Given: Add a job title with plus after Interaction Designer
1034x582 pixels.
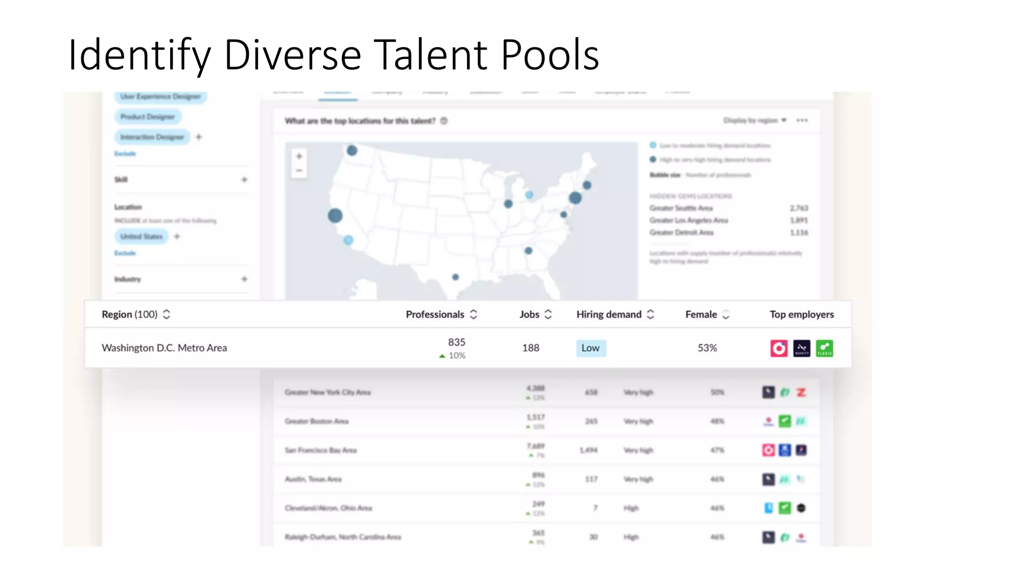Looking at the screenshot, I should point(199,137).
